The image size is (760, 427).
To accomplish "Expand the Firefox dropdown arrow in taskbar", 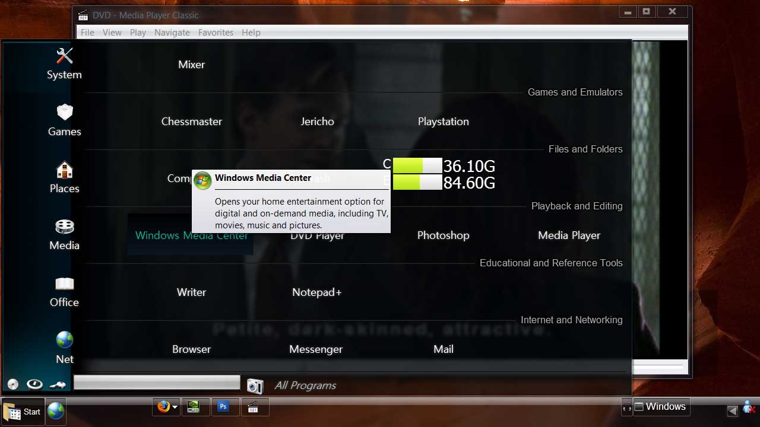I will tap(175, 407).
